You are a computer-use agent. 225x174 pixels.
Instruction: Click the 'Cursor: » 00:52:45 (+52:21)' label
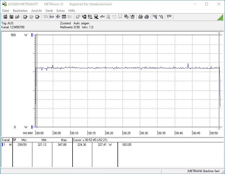(x=90, y=140)
